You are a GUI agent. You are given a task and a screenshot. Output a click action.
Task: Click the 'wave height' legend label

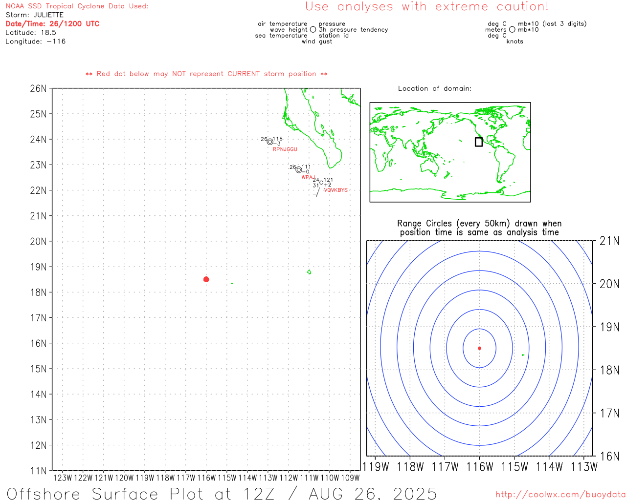click(289, 30)
